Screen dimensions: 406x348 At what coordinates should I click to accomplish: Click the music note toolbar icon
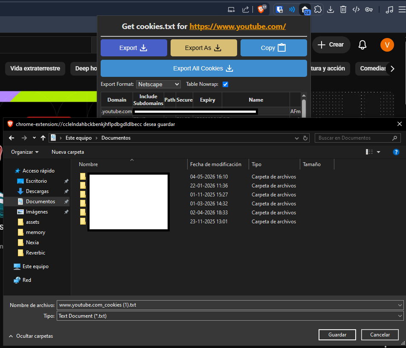[389, 9]
